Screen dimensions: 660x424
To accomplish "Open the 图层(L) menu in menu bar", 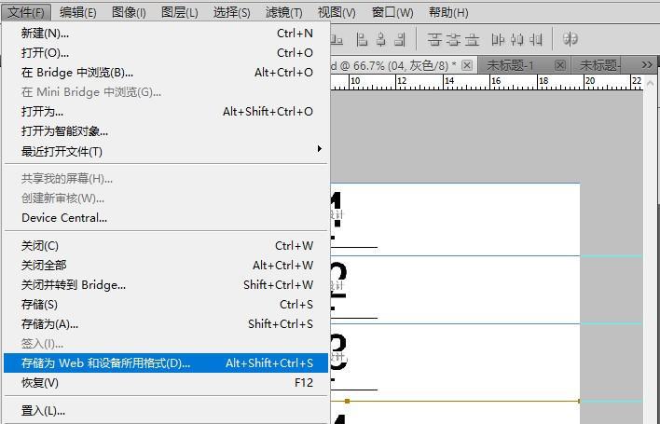I will pyautogui.click(x=179, y=12).
